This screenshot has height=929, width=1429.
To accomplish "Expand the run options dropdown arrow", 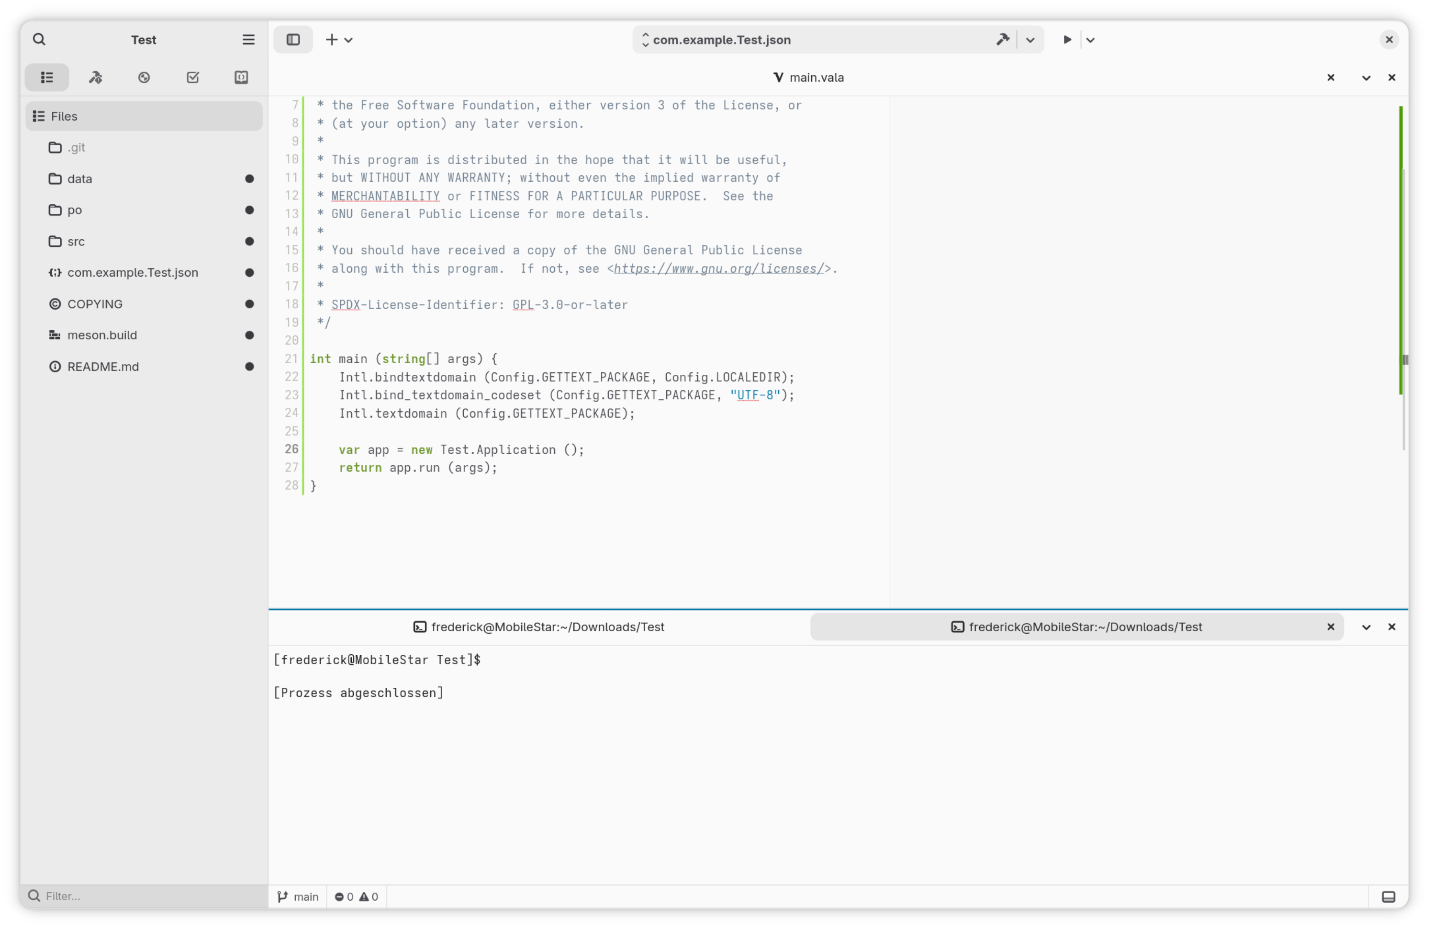I will point(1090,40).
